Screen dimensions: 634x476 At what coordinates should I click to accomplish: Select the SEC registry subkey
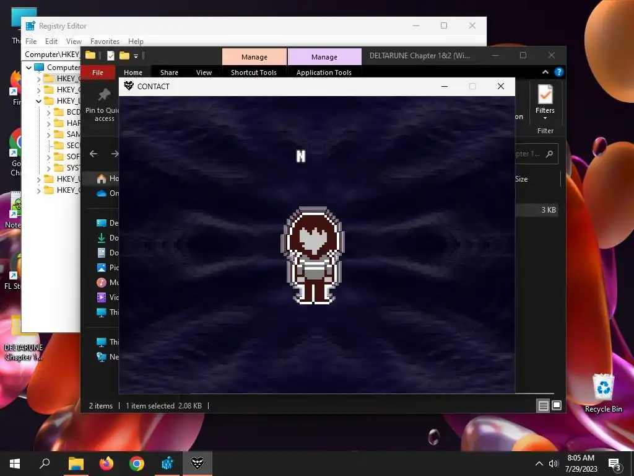coord(67,145)
